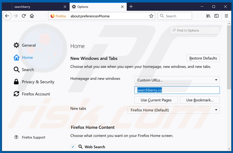Click the question mark support icon
Image resolution: width=233 pixels, height=153 pixels.
[16, 137]
